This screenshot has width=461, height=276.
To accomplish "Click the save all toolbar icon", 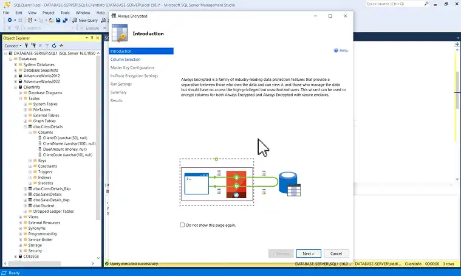I will [65, 20].
